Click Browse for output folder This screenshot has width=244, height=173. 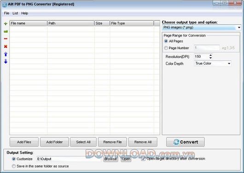click(110, 159)
